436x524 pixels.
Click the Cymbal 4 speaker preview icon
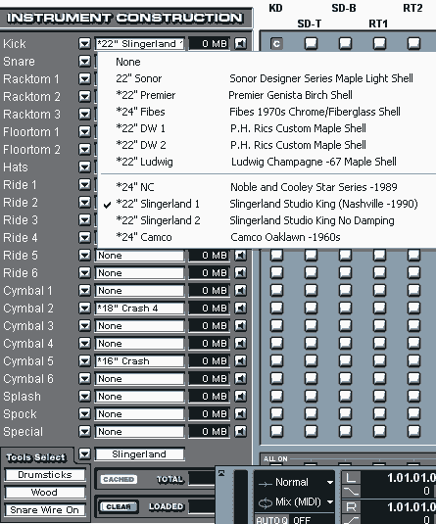click(x=240, y=344)
